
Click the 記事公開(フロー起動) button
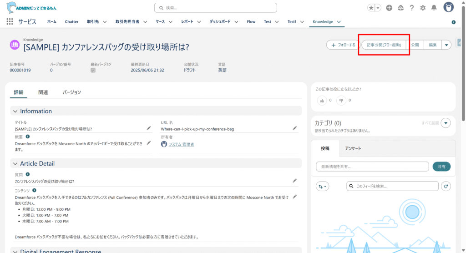[x=384, y=45]
